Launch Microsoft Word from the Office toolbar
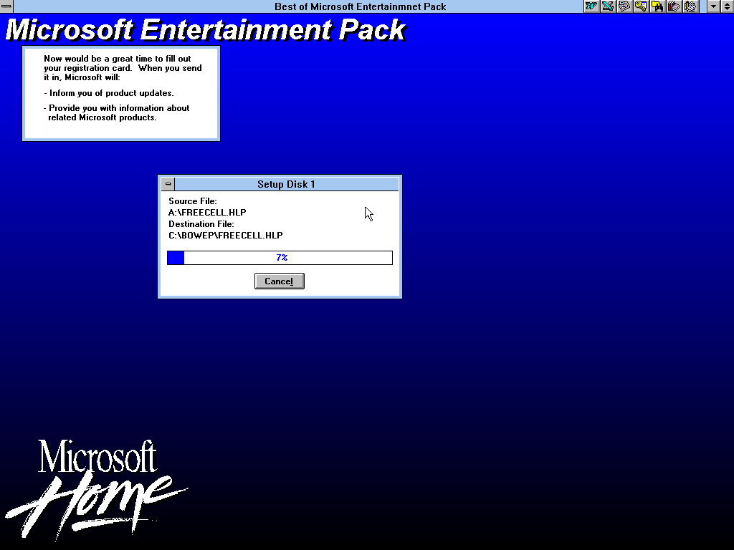Screen dimensions: 734x550 [591, 6]
